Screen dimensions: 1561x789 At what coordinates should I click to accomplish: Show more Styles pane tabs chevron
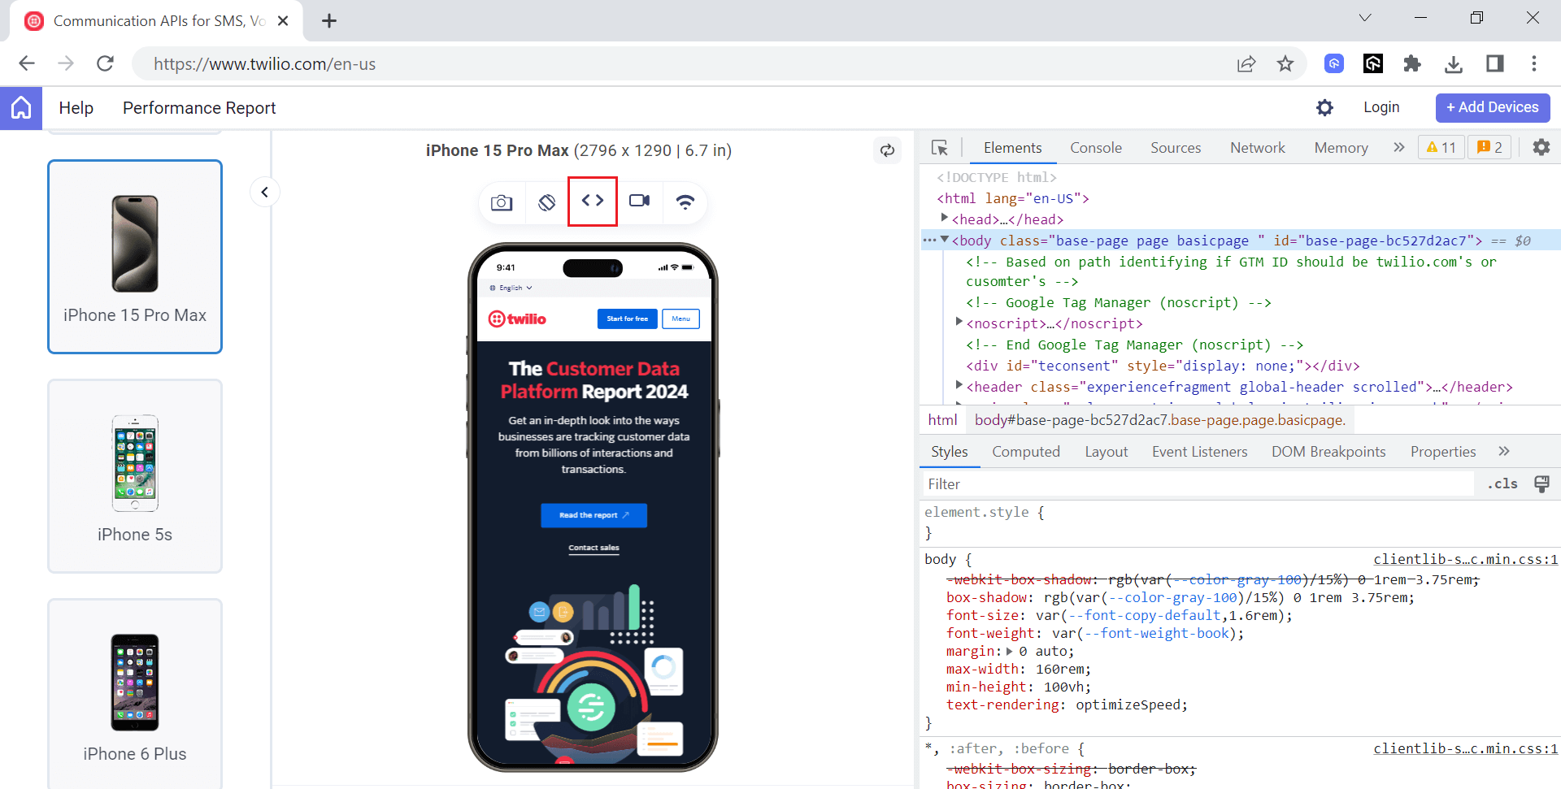point(1504,451)
